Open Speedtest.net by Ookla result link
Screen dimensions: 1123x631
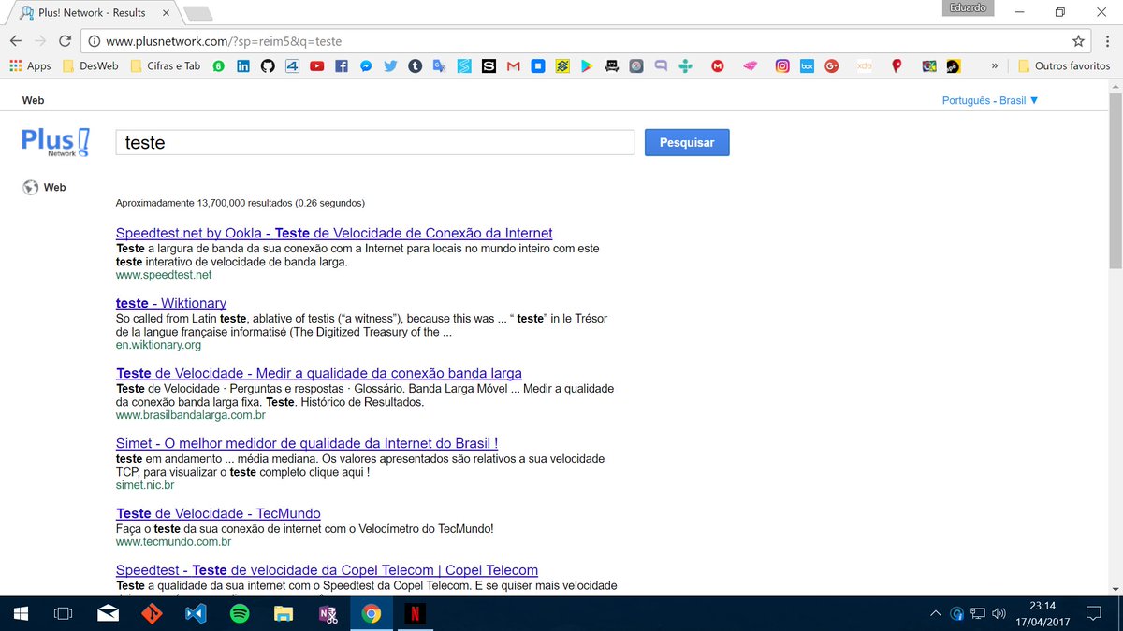(x=334, y=233)
